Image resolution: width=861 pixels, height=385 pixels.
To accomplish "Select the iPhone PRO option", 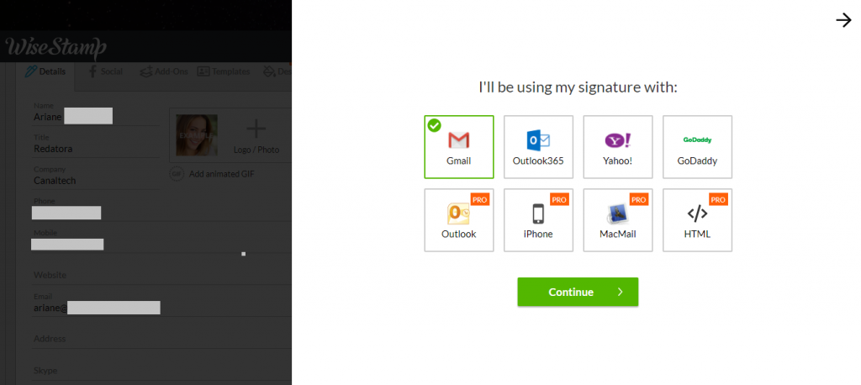I will click(538, 220).
